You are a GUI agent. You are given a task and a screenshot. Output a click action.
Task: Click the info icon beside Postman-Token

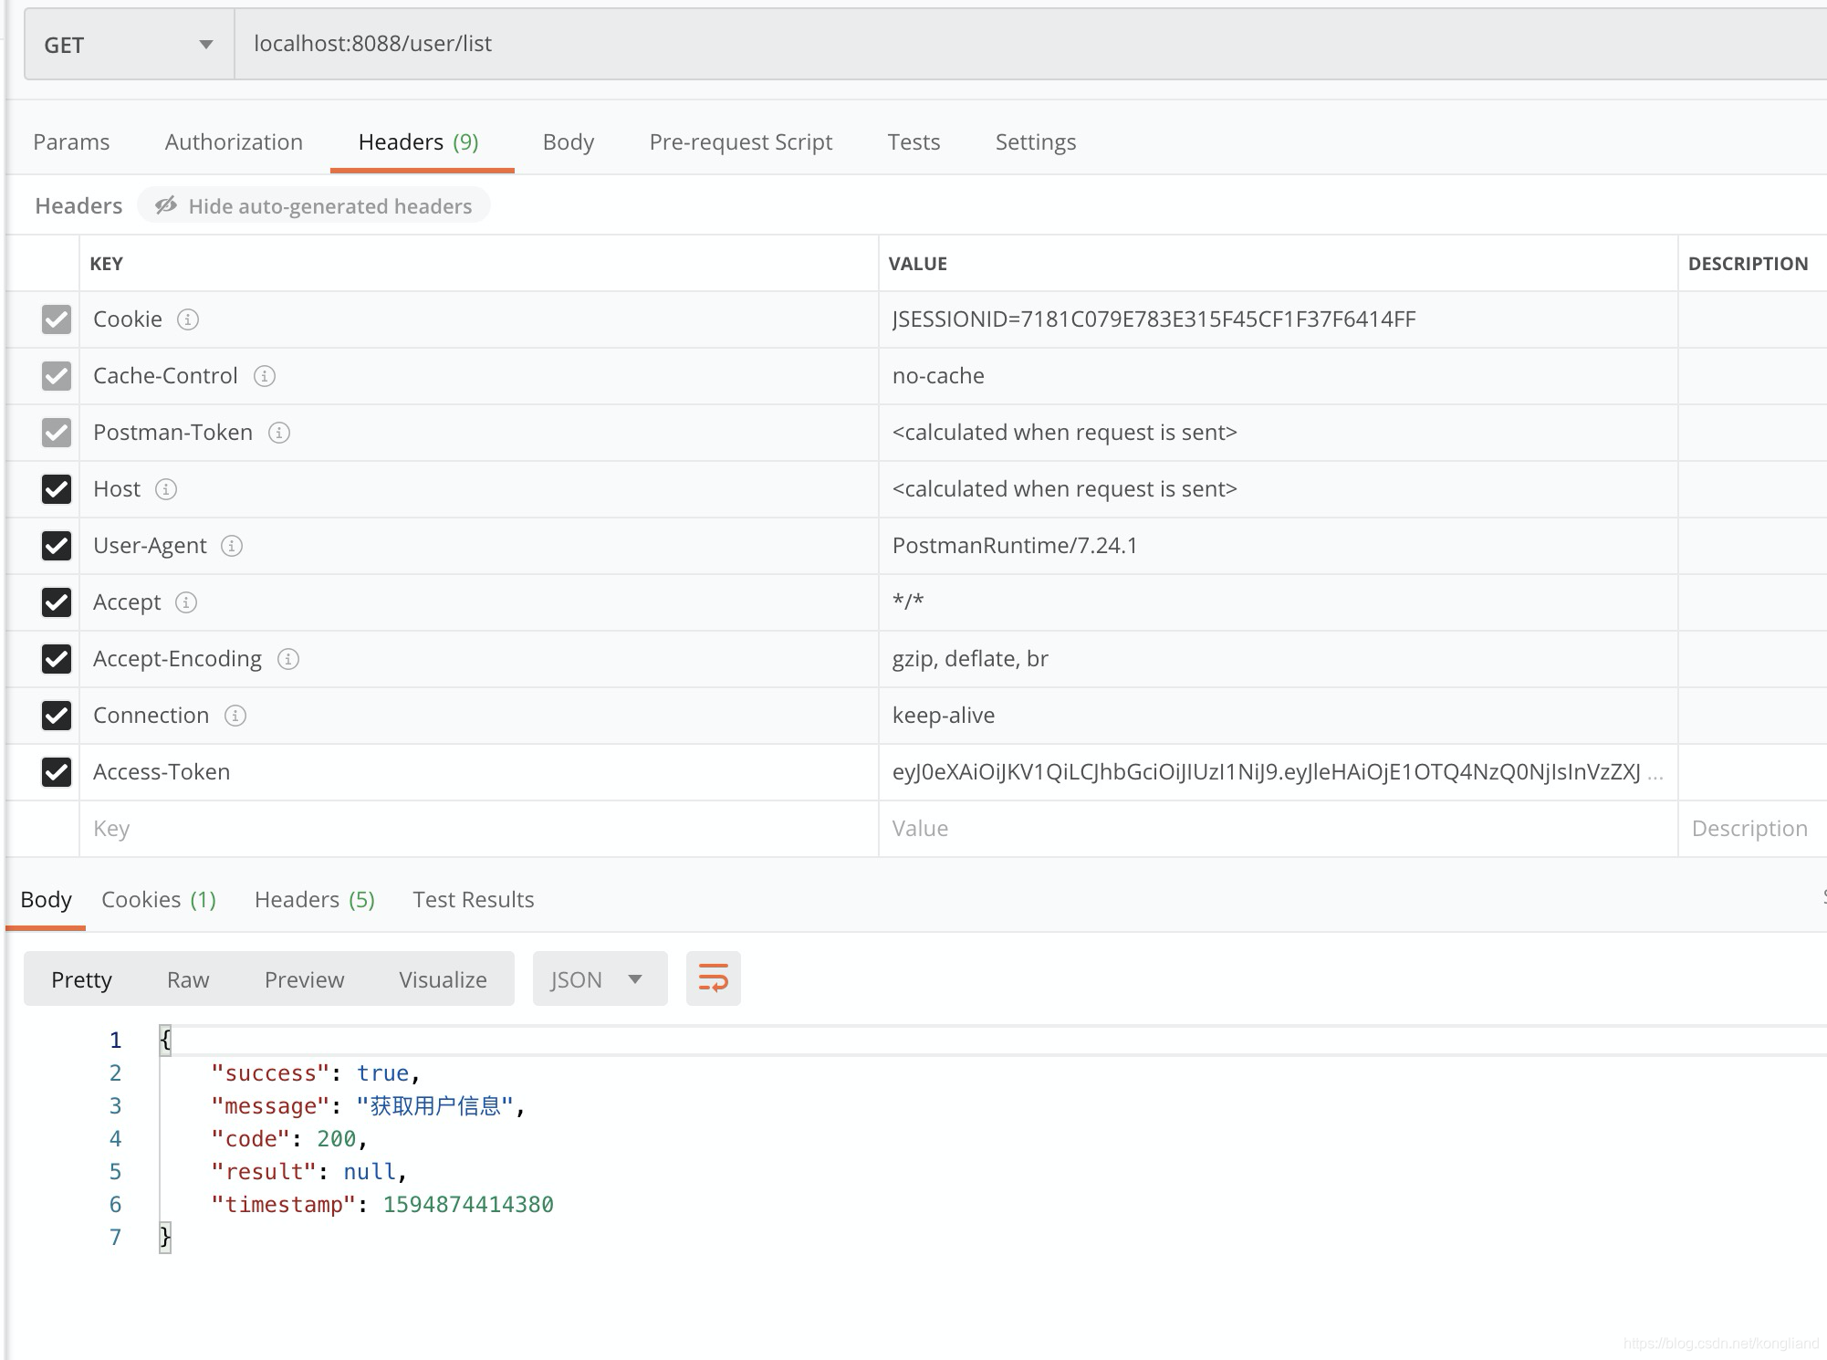click(x=279, y=433)
